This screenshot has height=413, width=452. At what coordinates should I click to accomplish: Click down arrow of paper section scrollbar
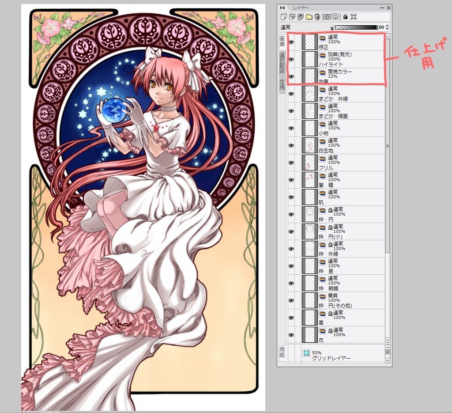[388, 360]
